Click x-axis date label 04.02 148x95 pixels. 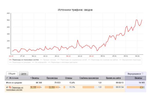pyautogui.click(x=137, y=56)
